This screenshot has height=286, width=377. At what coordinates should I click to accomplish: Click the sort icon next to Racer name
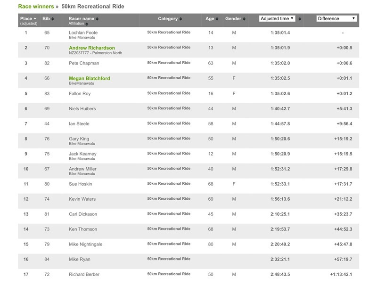click(96, 19)
